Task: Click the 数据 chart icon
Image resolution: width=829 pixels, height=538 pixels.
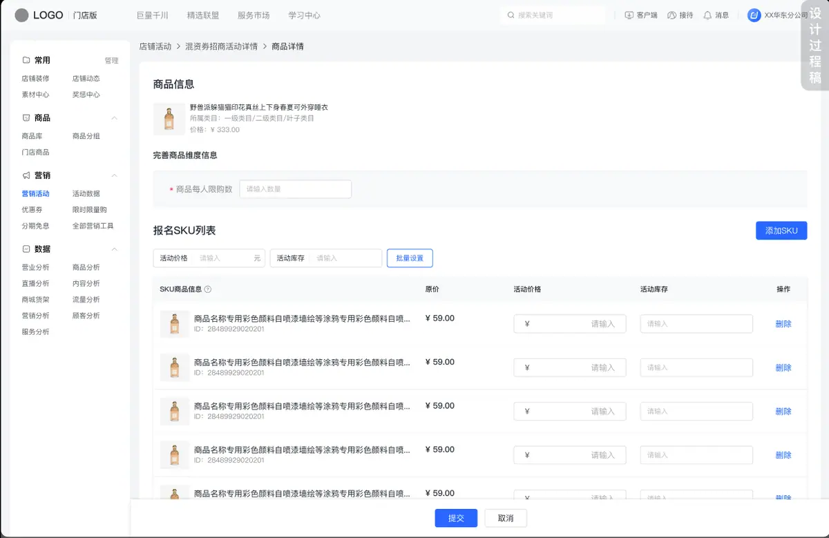Action: 26,249
